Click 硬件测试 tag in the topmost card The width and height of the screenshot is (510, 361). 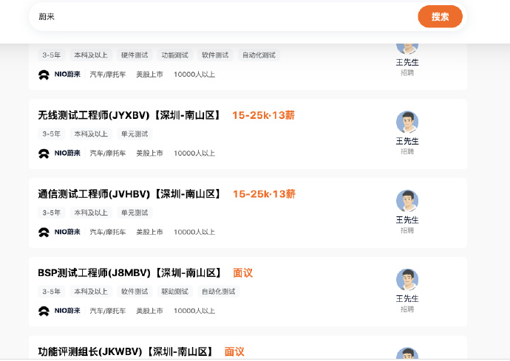click(x=135, y=55)
